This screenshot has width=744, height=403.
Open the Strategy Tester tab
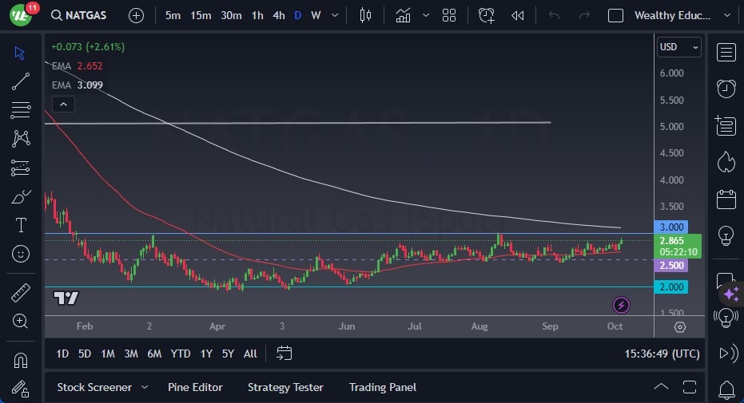coord(285,387)
